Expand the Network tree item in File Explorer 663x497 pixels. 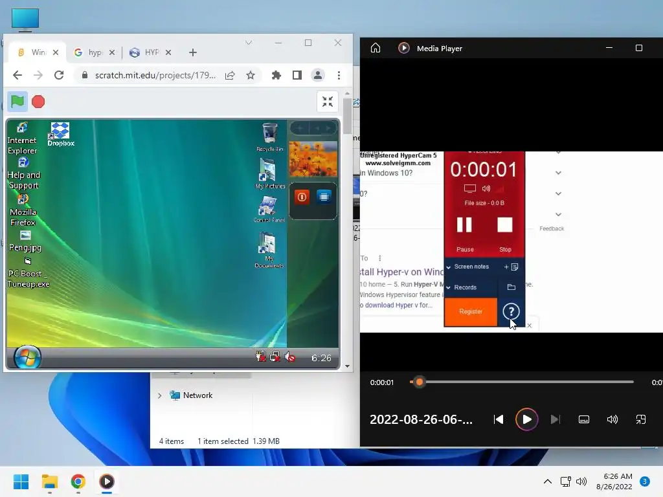pyautogui.click(x=160, y=395)
